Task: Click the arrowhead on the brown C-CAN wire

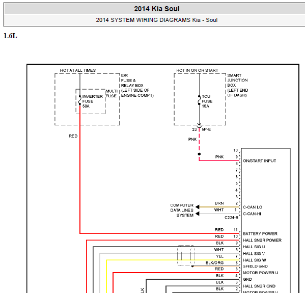Action: (x=198, y=207)
